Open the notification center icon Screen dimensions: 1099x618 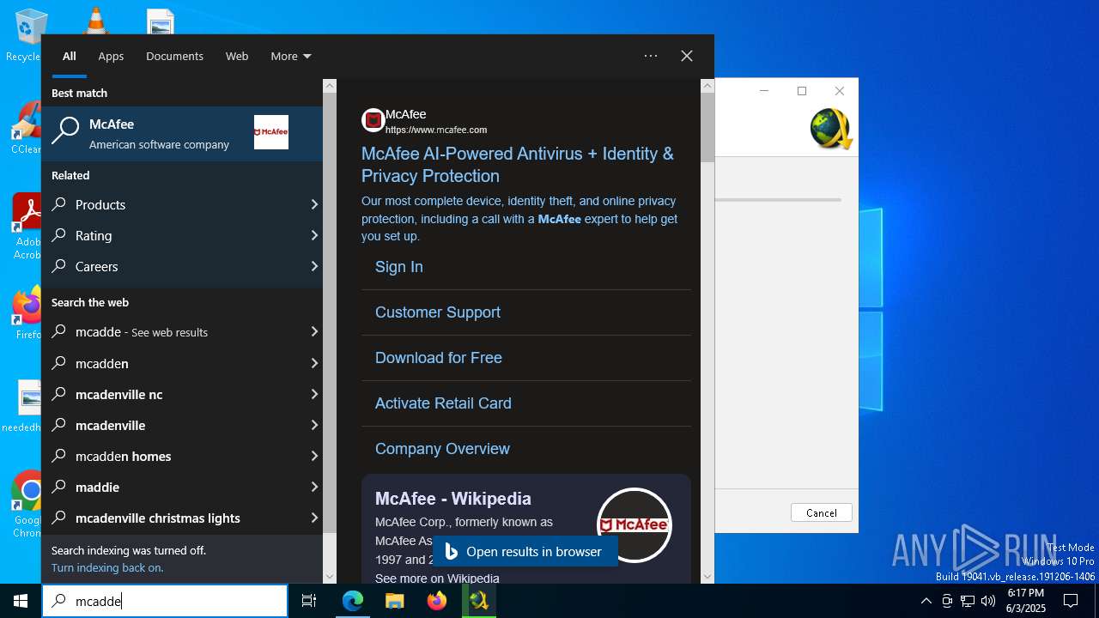click(x=1071, y=601)
